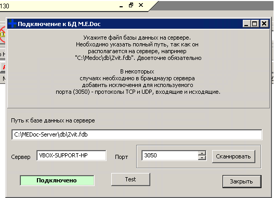The image size is (274, 198).
Task: Click the text Укажите файл базы данных на сервере
Action: tap(137, 38)
